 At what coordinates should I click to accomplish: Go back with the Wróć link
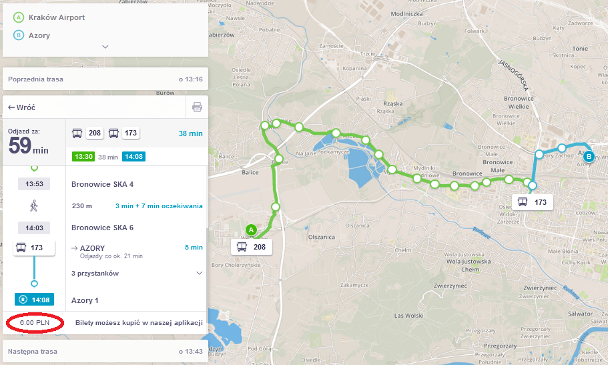tap(22, 107)
